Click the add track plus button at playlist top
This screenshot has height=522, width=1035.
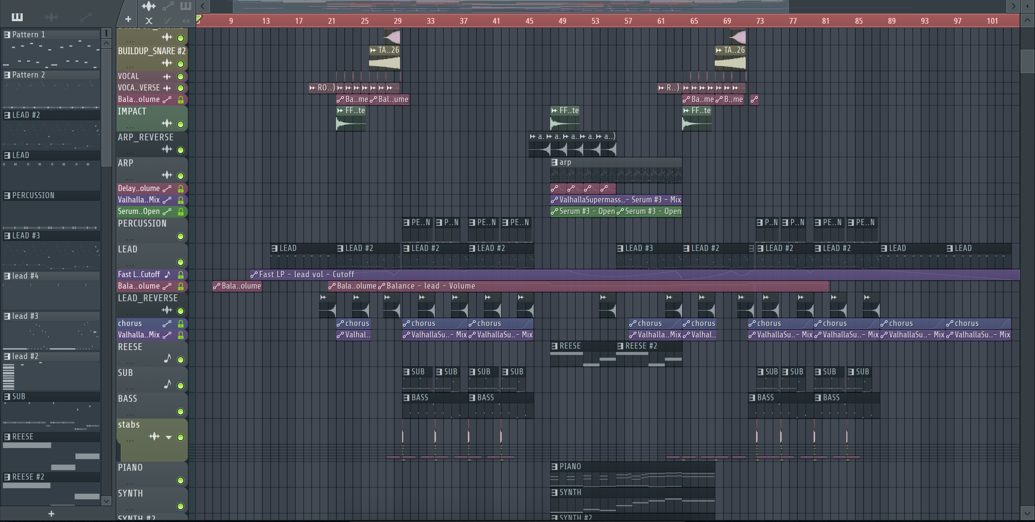(128, 19)
